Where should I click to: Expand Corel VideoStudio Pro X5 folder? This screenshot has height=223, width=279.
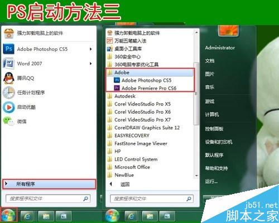[150, 104]
